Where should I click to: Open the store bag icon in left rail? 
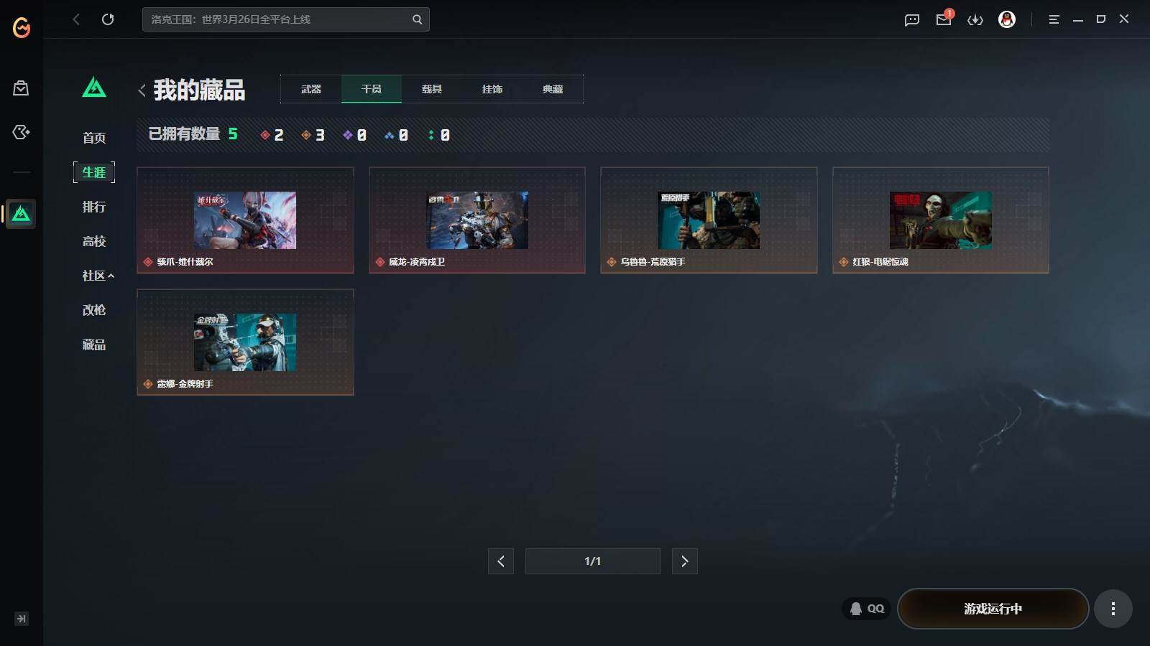pos(21,88)
